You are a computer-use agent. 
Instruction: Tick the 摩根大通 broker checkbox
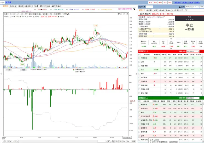[139, 132]
